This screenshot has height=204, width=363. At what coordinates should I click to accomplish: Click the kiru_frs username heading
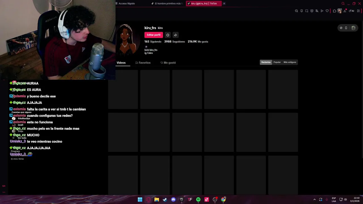(150, 28)
